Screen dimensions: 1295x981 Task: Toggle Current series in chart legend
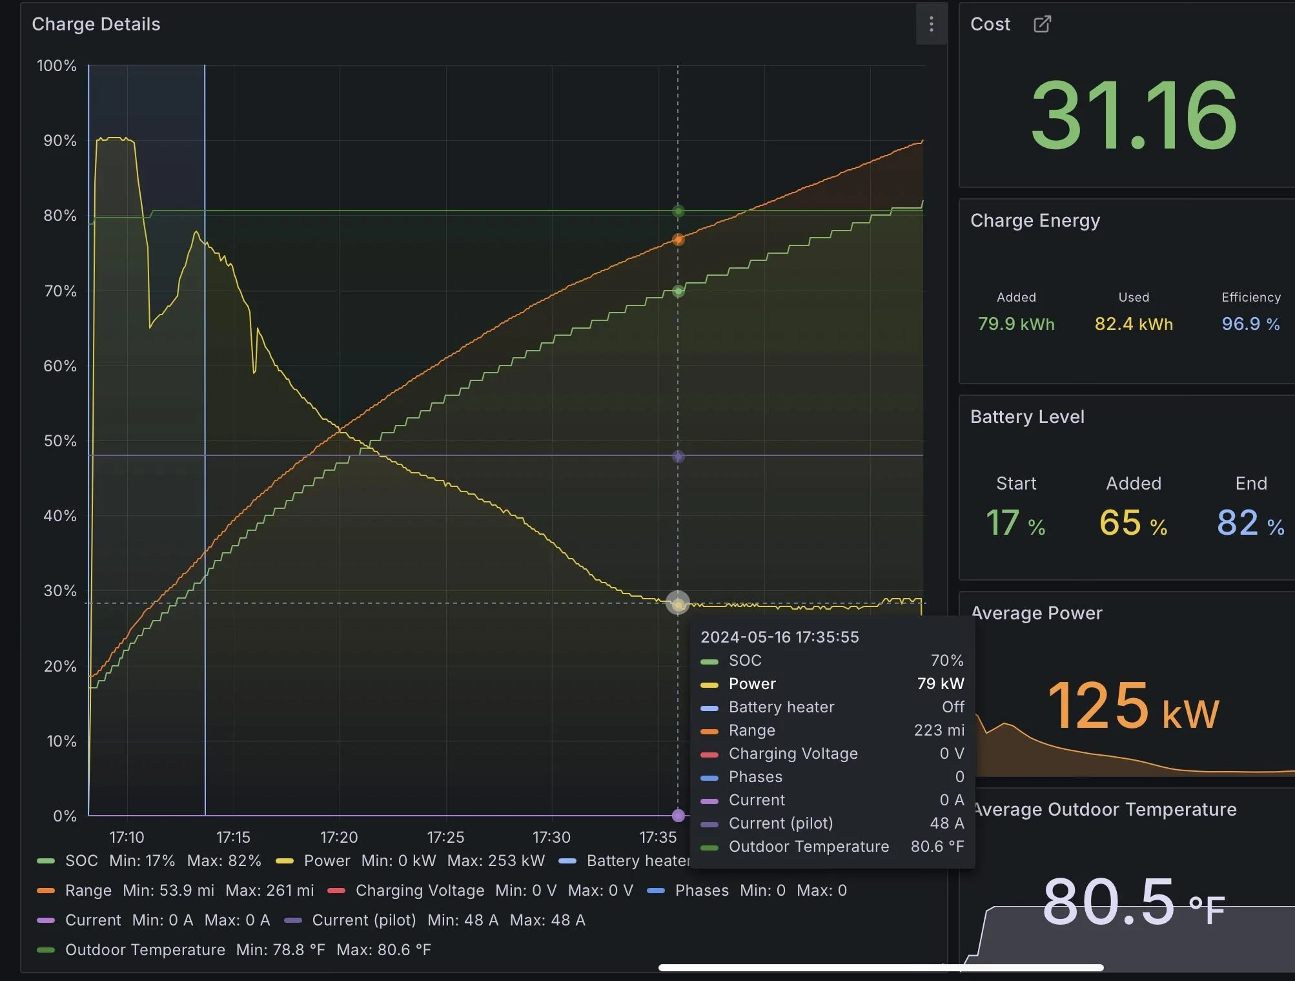point(93,920)
